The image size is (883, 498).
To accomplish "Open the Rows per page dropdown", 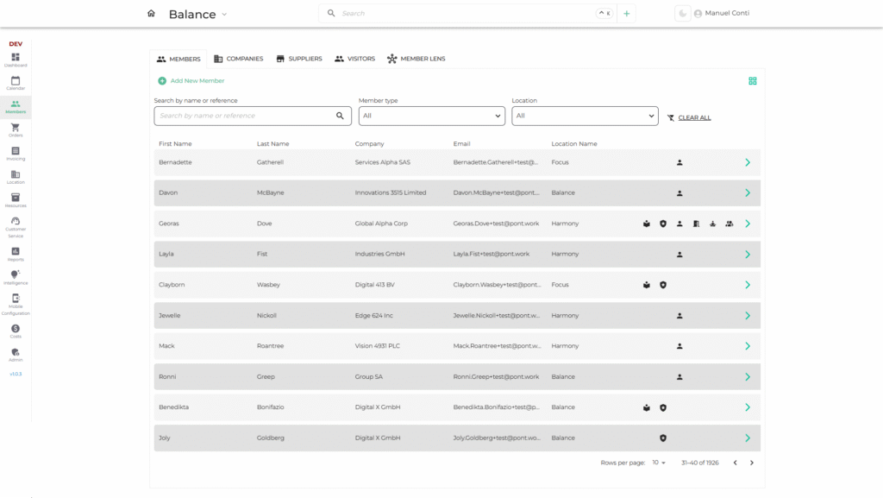I will point(659,463).
